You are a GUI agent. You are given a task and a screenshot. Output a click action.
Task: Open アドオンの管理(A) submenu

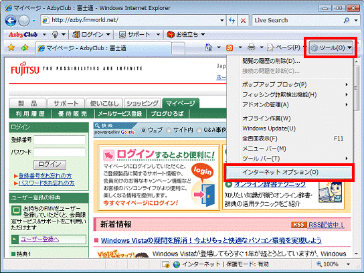click(289, 105)
